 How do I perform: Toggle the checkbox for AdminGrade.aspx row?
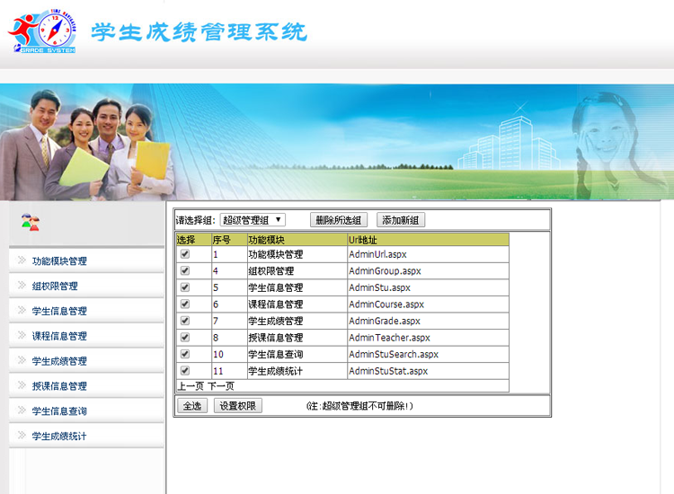click(x=185, y=321)
